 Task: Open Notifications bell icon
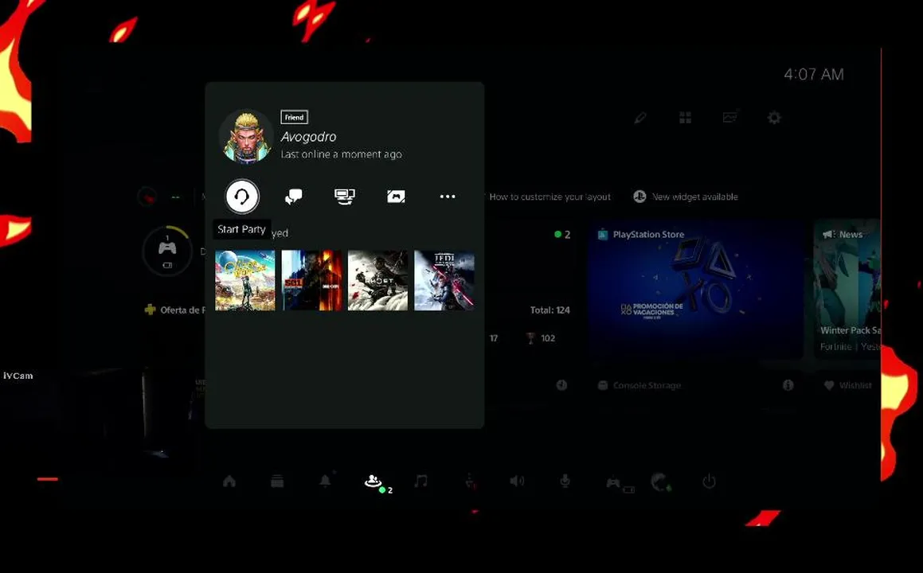(325, 481)
